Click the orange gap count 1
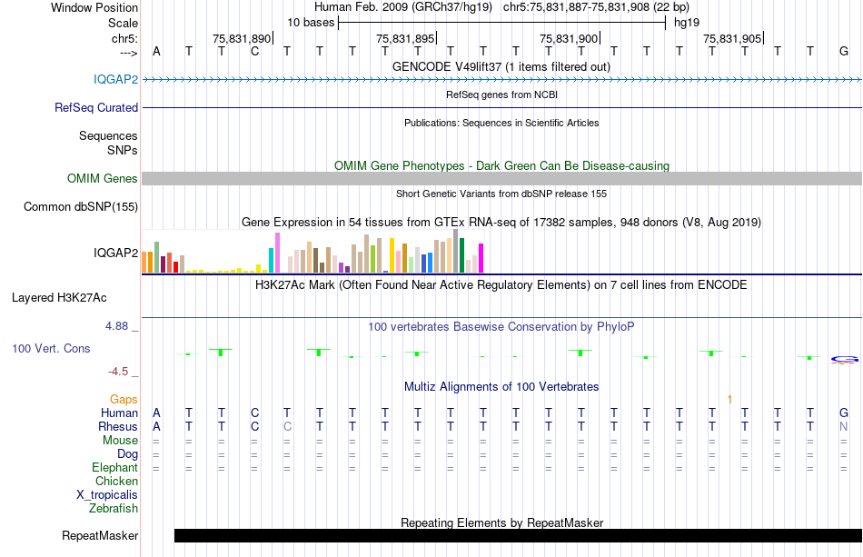The image size is (863, 557). [x=729, y=400]
